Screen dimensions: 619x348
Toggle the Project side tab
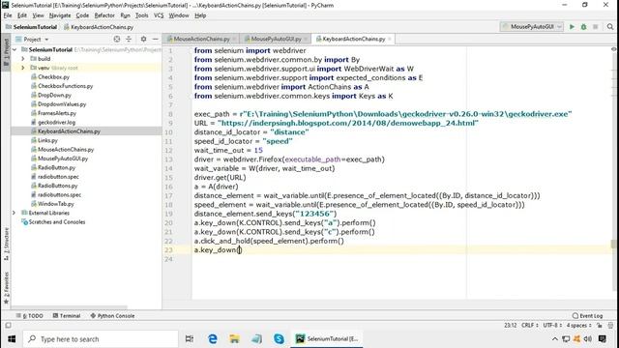6,51
